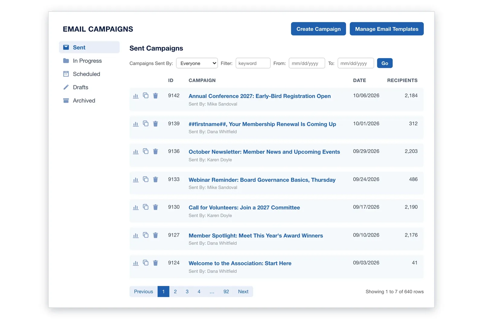Click date 09/24/2026 in Webinar Reminder row
Viewport: 483px width, 322px height.
366,179
